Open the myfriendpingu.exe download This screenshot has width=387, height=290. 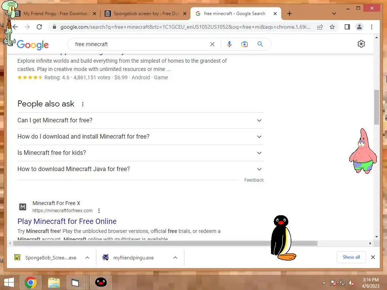(x=133, y=258)
